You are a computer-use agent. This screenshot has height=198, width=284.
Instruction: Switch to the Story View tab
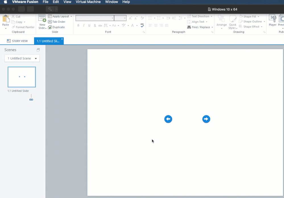point(17,41)
